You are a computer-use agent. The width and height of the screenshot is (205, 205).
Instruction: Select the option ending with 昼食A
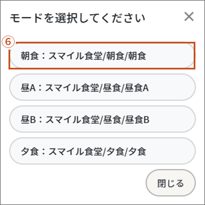click(x=103, y=88)
